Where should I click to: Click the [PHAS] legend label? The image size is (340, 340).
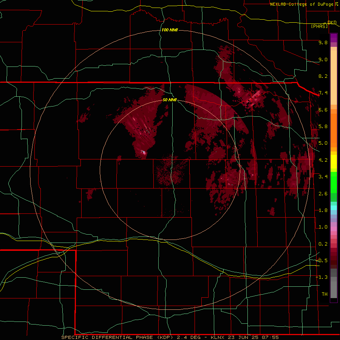[319, 26]
